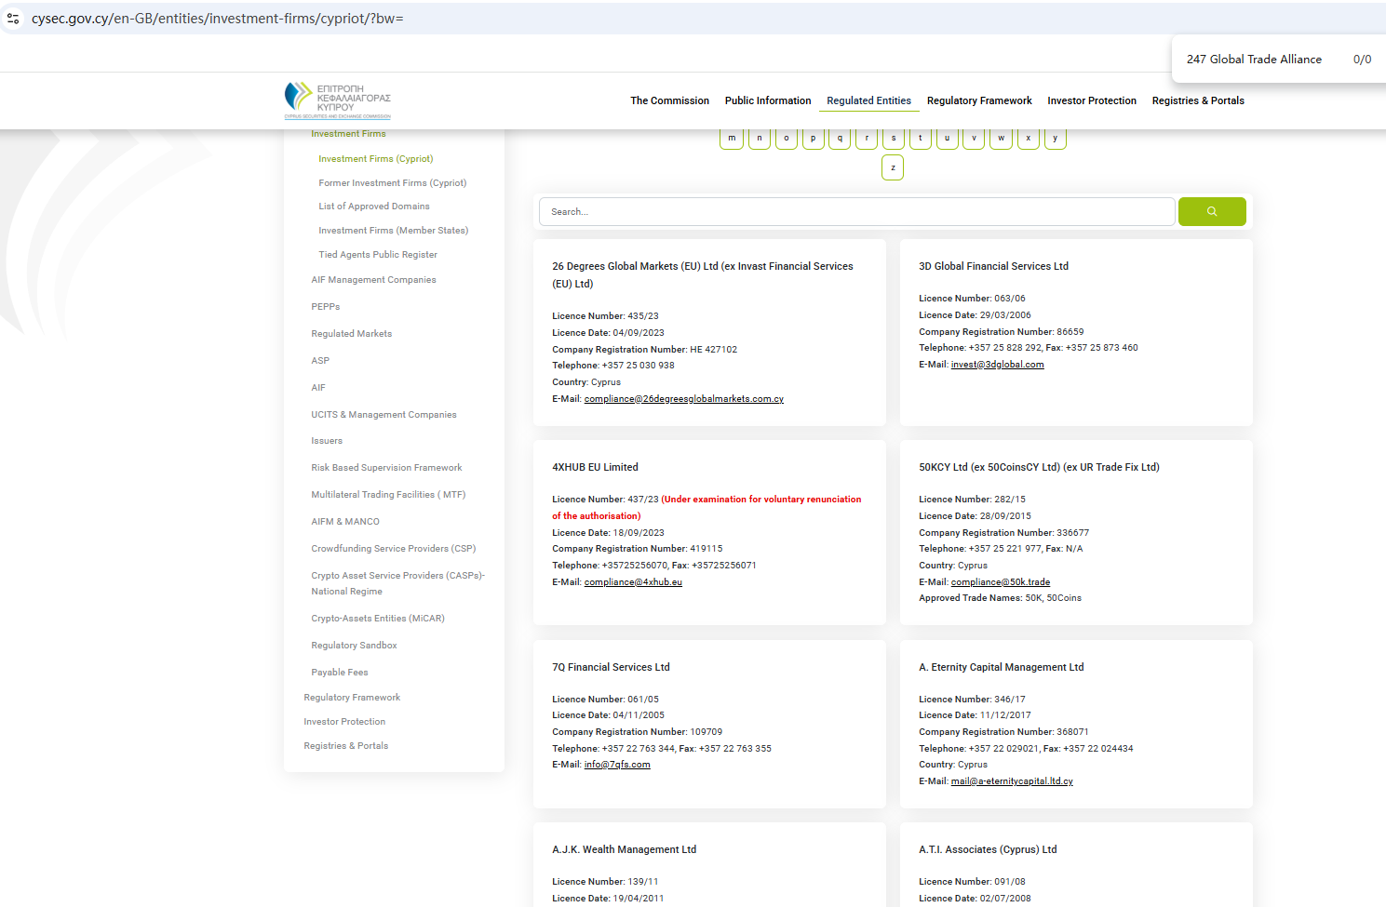Screen dimensions: 1386x907
Task: Click the CySEC logo in header
Action: (x=337, y=100)
